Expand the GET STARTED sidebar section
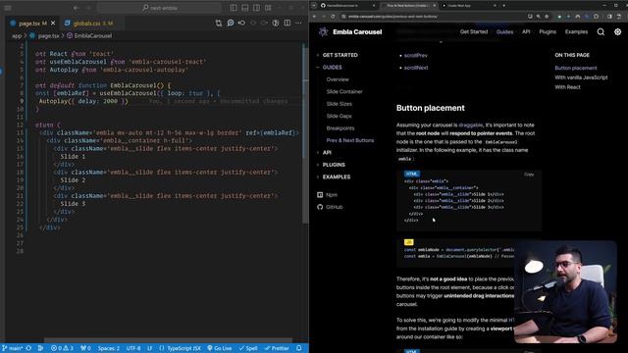This screenshot has height=353, width=628. [340, 55]
